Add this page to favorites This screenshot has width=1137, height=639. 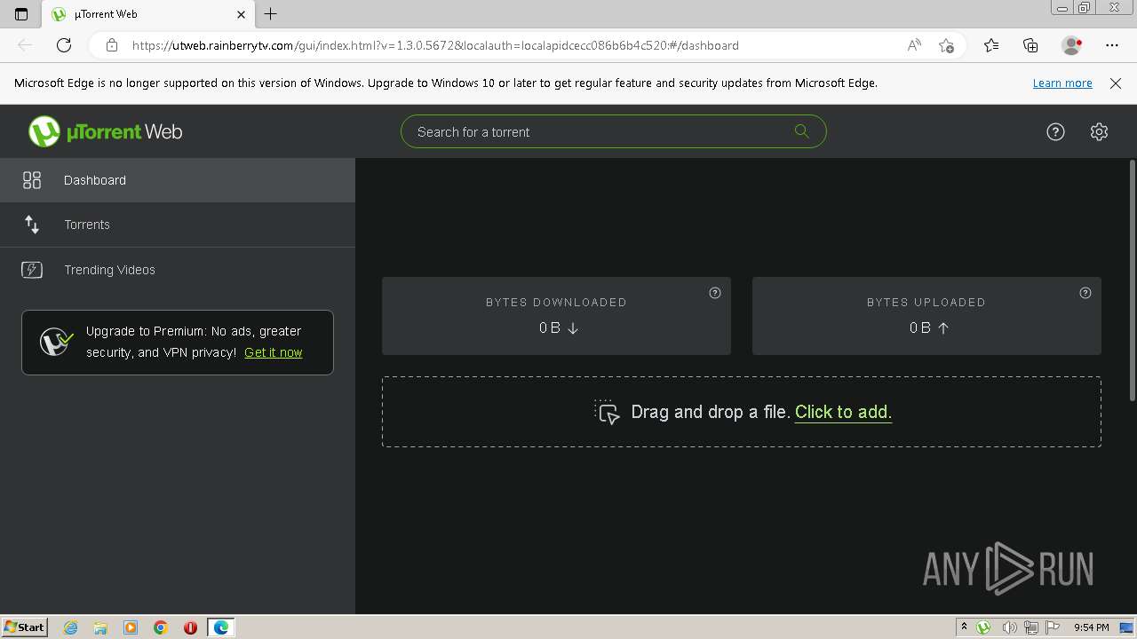[946, 45]
